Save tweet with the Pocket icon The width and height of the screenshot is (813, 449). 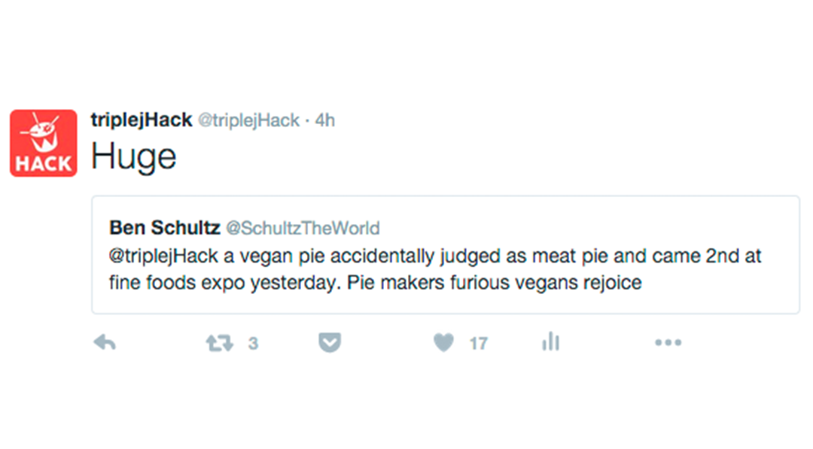coord(330,343)
